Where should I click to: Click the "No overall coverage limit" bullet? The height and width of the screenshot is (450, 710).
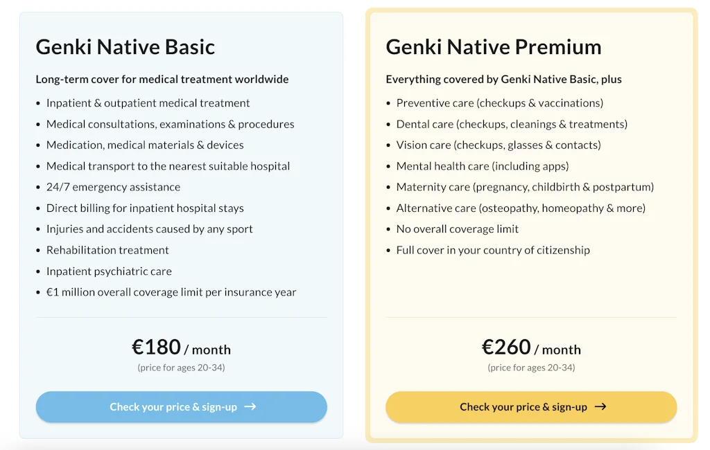click(458, 228)
